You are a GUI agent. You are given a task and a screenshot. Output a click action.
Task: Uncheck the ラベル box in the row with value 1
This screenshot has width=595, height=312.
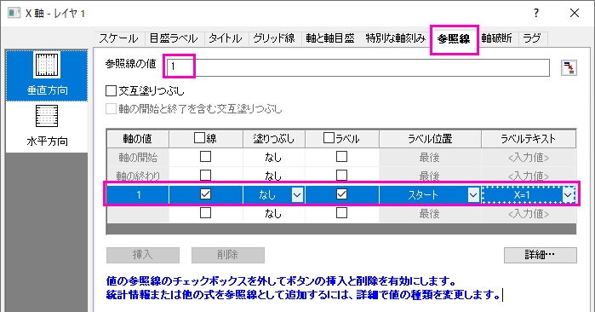pos(341,194)
